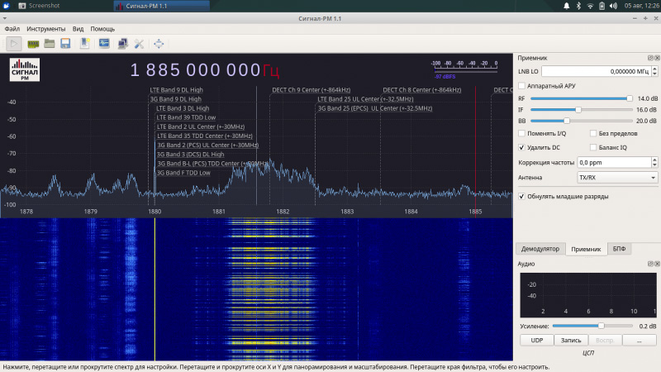Uncheck the Удалить DC checkbox
The width and height of the screenshot is (661, 372).
[x=521, y=147]
